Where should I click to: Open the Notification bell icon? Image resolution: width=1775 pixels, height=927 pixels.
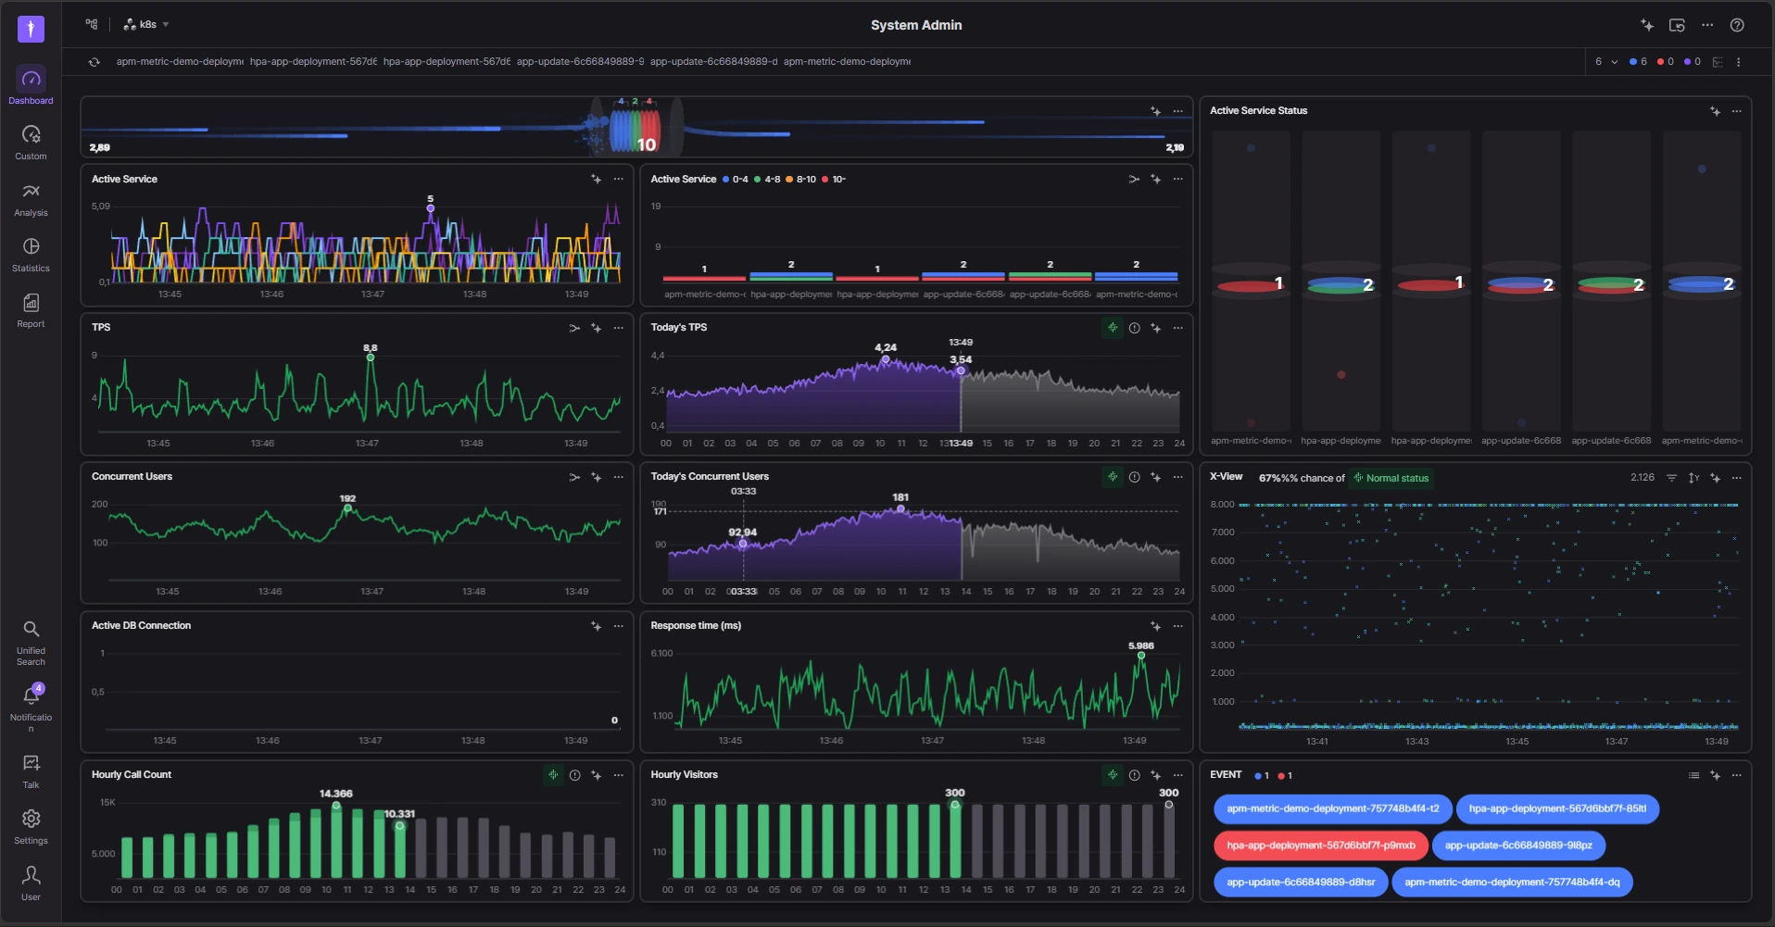pos(31,696)
